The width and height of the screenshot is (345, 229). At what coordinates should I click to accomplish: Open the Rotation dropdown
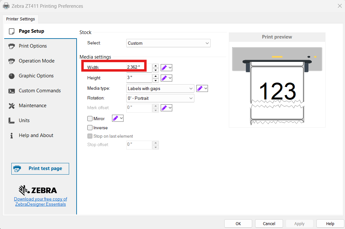coord(160,98)
